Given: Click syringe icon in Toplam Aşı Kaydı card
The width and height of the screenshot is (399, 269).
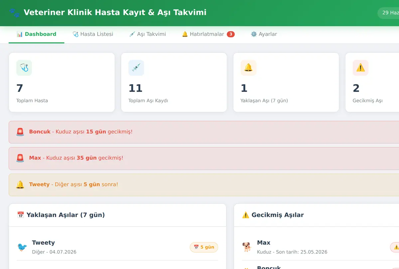Looking at the screenshot, I should coord(136,68).
